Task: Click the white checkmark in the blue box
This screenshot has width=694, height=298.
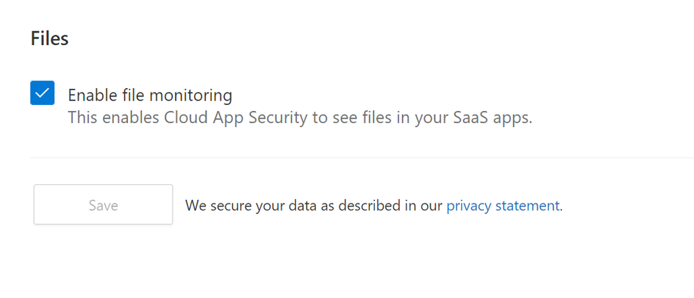Action: 42,93
